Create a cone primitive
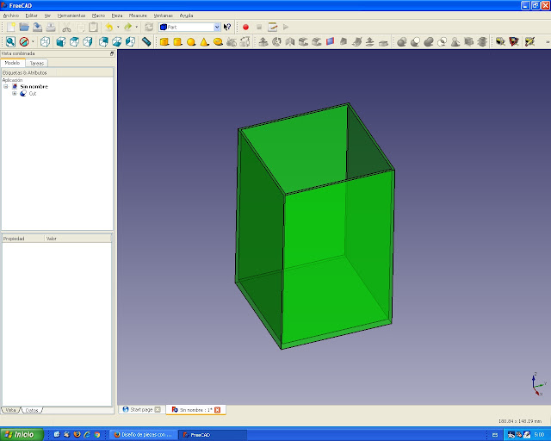This screenshot has height=441, width=551. point(204,42)
